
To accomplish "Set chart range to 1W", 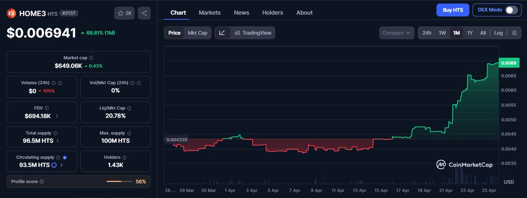I will pos(442,33).
